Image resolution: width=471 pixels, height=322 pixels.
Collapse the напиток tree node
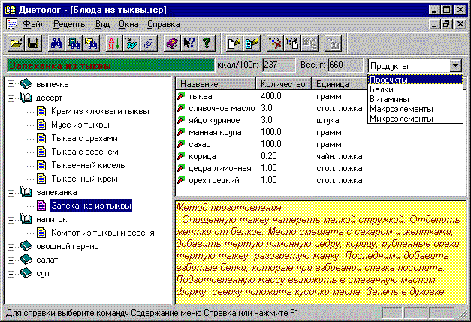pos(11,220)
